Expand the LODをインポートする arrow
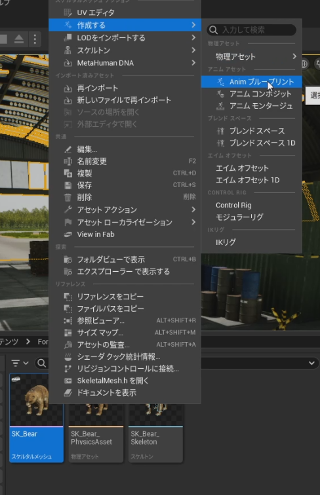 click(193, 37)
